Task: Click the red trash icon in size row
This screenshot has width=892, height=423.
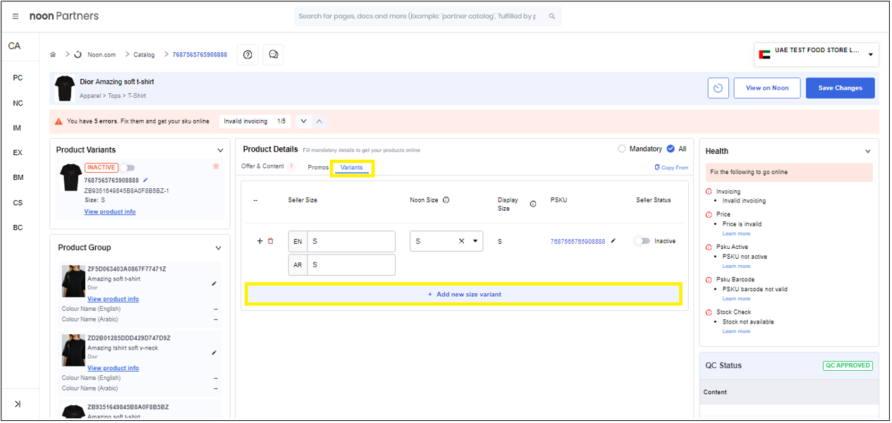Action: [x=271, y=241]
